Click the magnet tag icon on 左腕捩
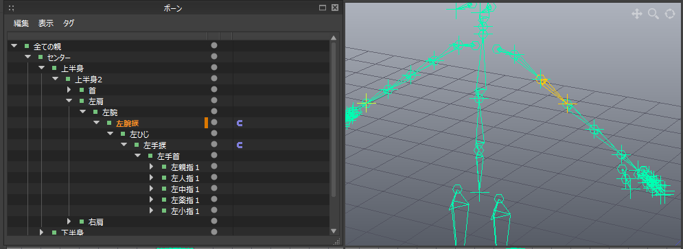This screenshot has height=249, width=683. (x=239, y=123)
